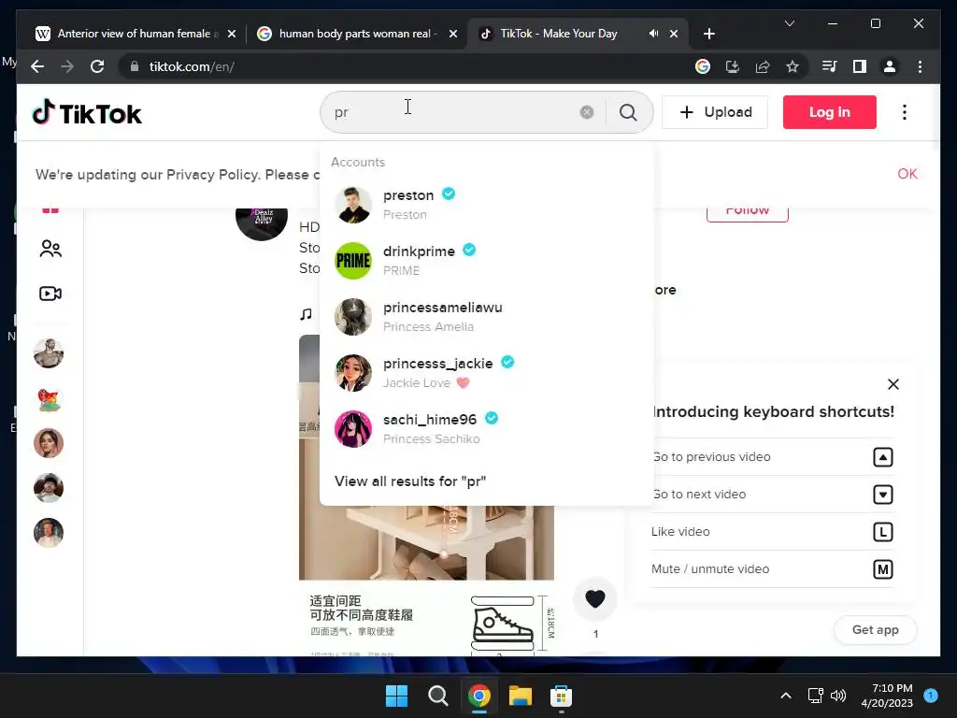This screenshot has height=718, width=957.
Task: Click the L key icon for Like video
Action: [x=882, y=532]
